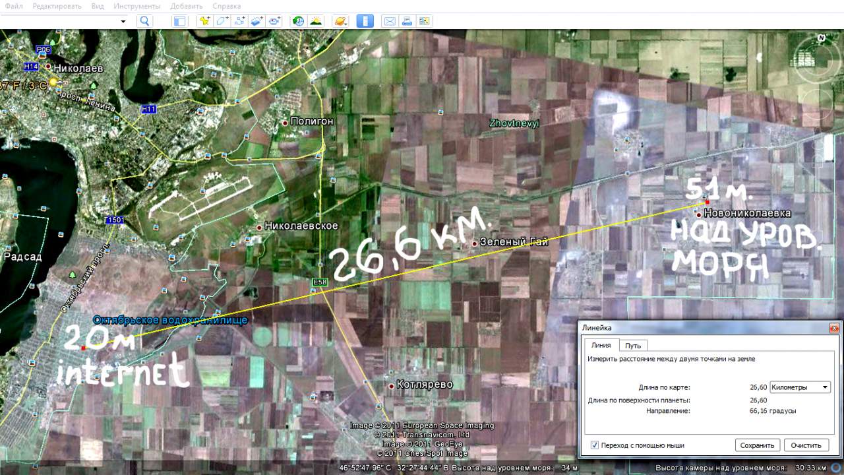View this location in Google Maps

pos(424,21)
